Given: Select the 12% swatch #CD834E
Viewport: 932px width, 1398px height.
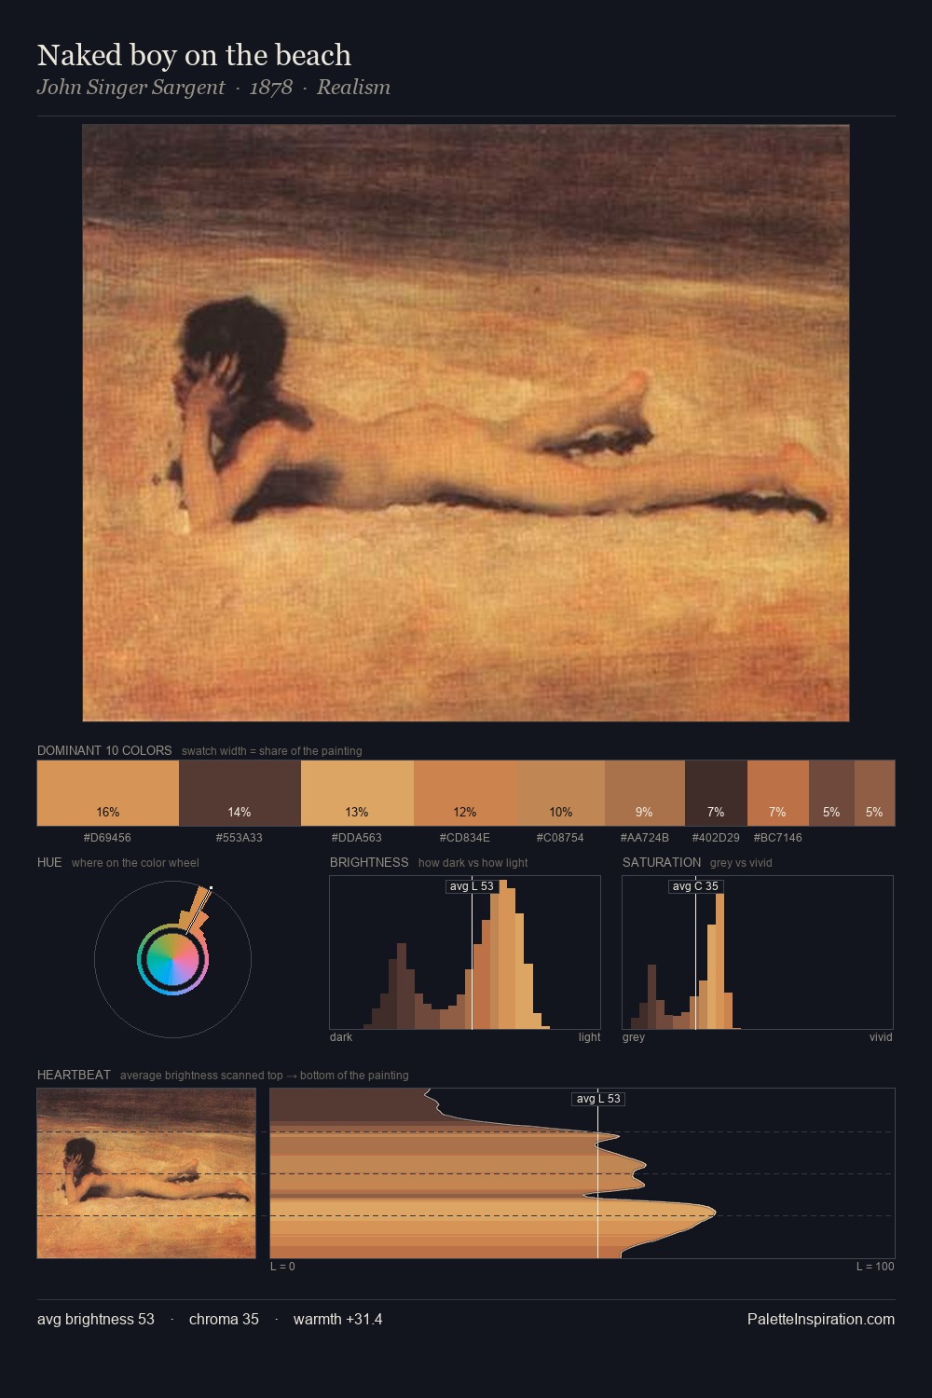Looking at the screenshot, I should [x=465, y=793].
